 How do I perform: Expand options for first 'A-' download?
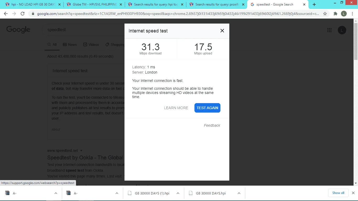56,193
